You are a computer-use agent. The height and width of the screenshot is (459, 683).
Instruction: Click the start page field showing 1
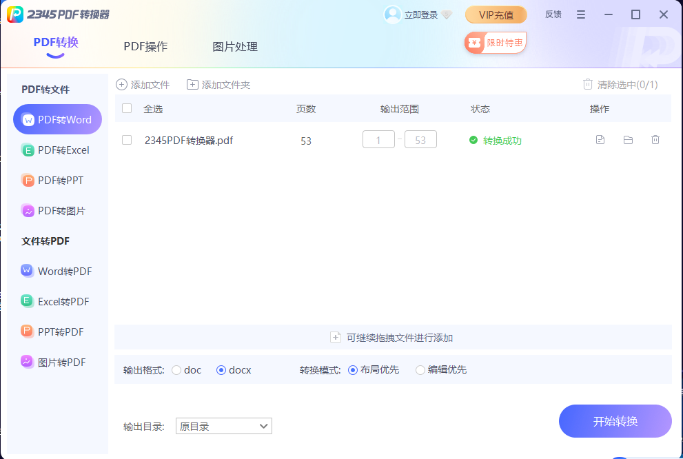pyautogui.click(x=378, y=139)
